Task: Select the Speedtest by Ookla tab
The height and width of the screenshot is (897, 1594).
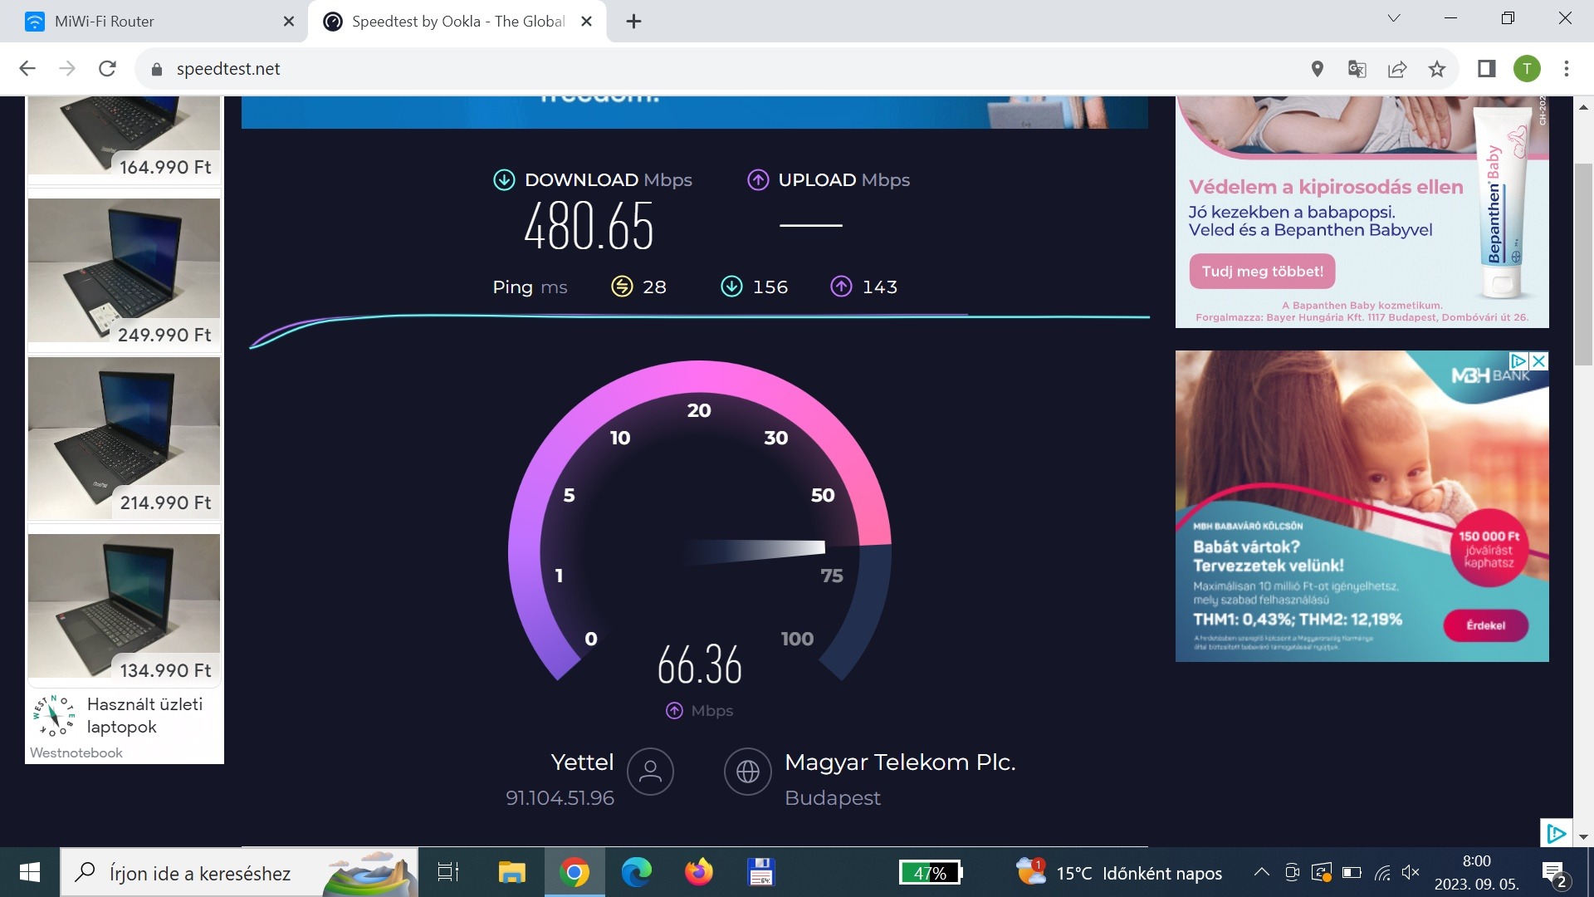Action: coord(448,21)
